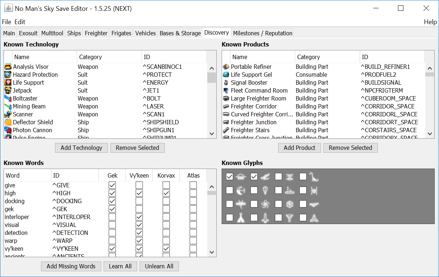Check Atlas for the word warp

pos(193,241)
